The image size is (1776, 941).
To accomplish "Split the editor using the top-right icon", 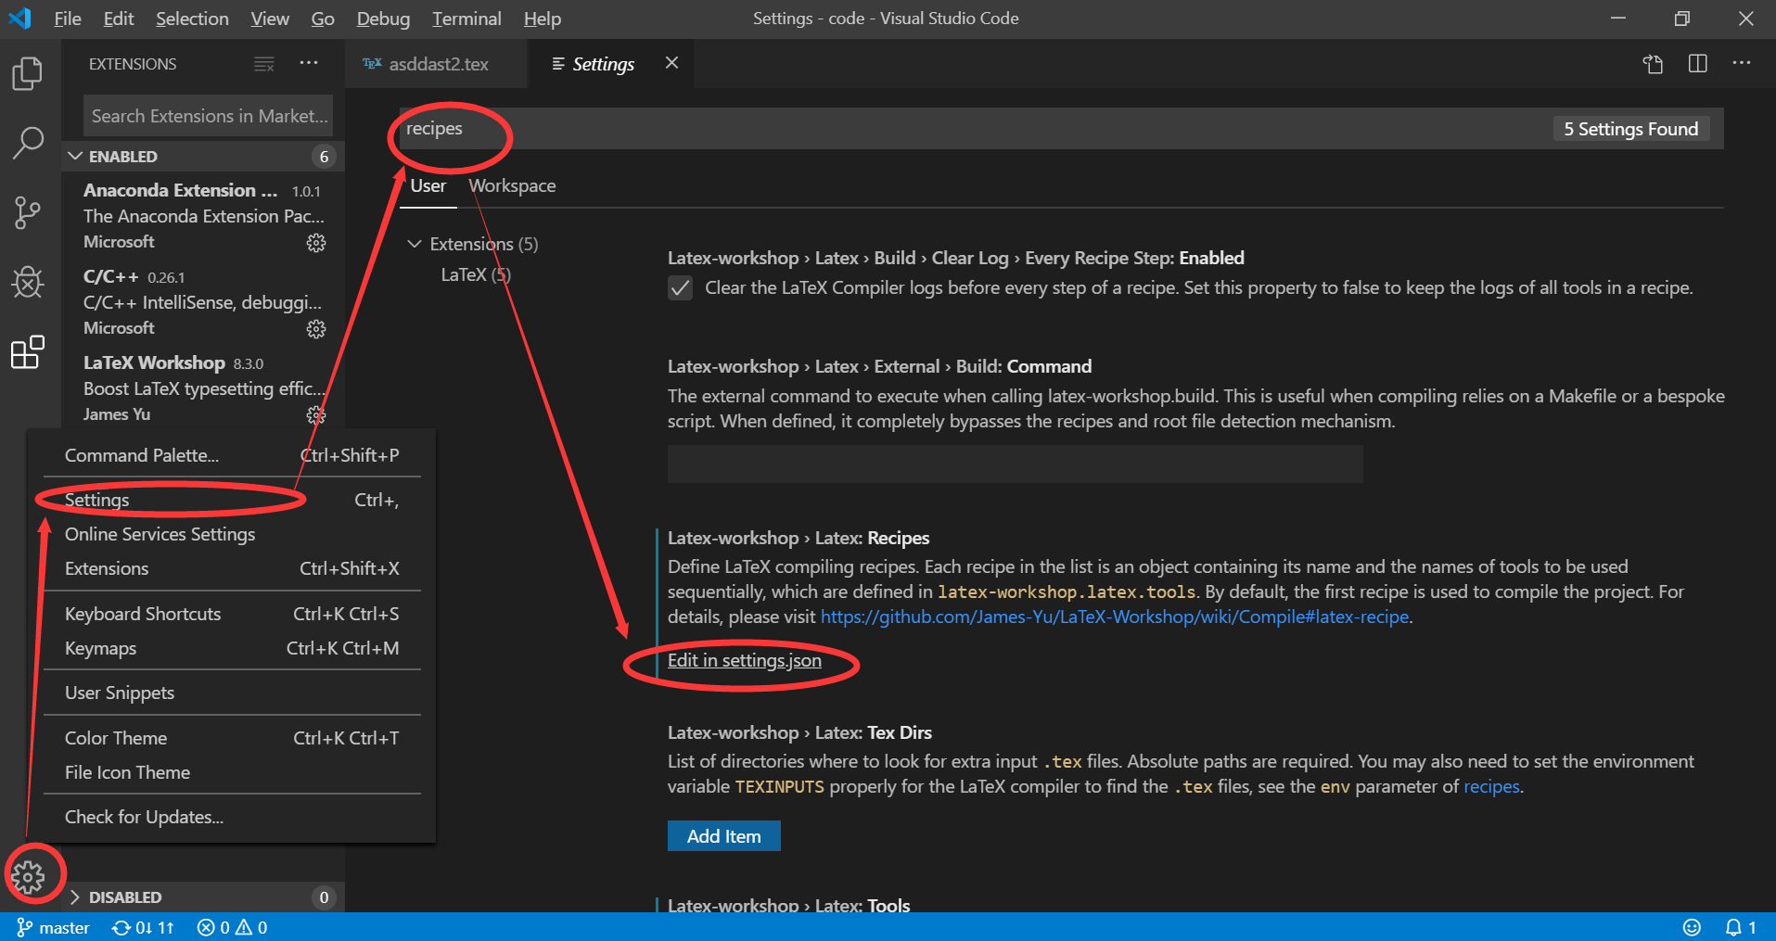I will click(x=1697, y=63).
